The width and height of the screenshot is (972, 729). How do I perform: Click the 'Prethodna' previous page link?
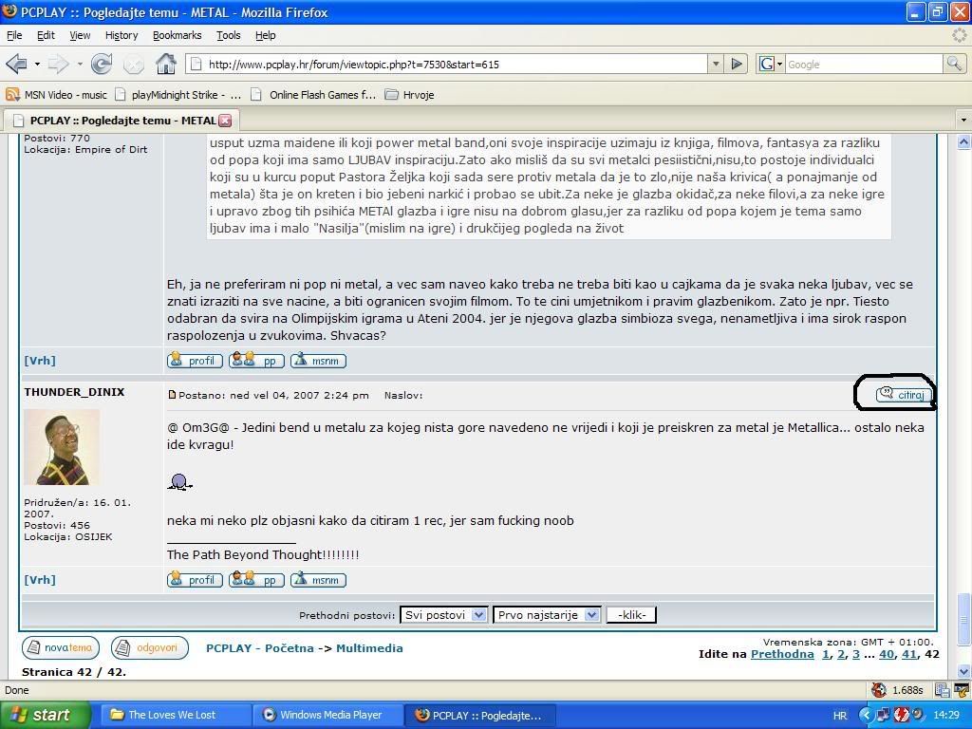tap(781, 654)
